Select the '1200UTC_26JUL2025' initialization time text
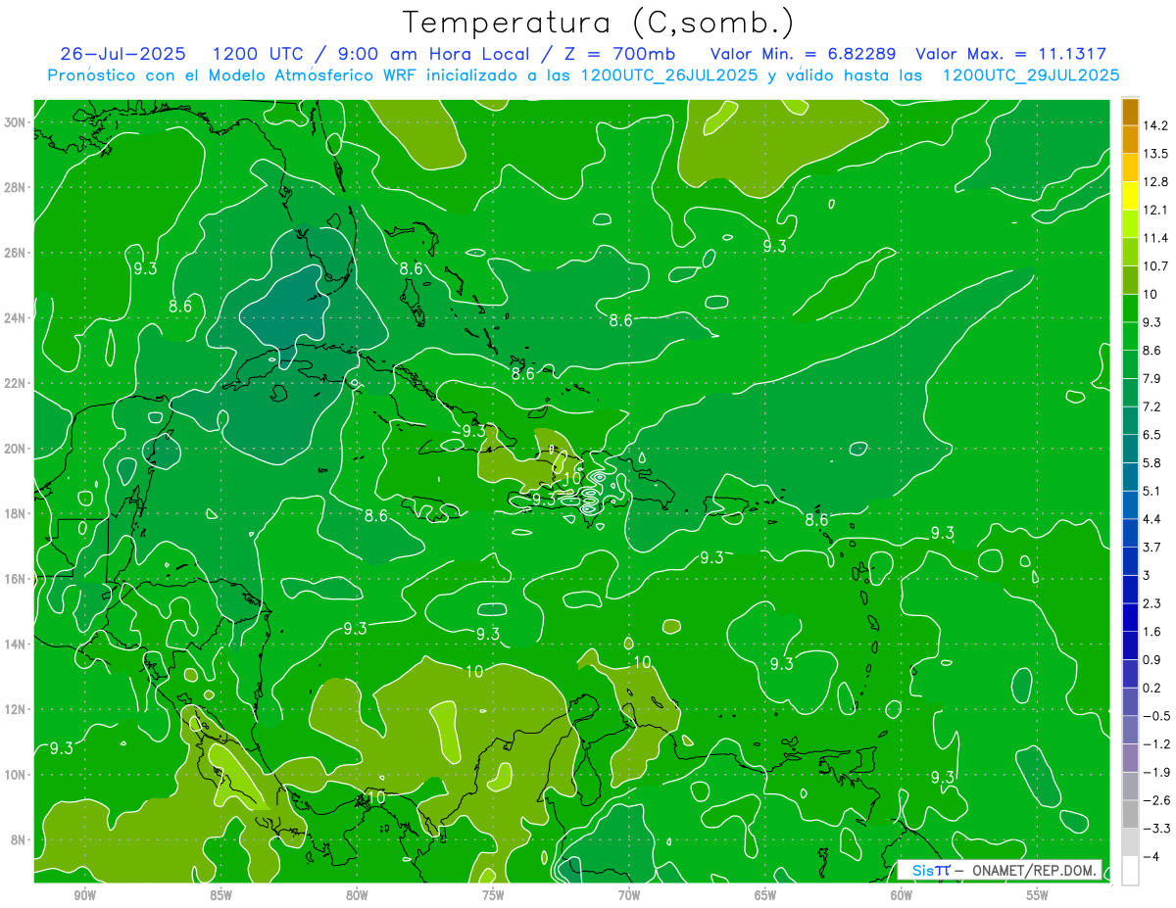The height and width of the screenshot is (908, 1176). (669, 74)
